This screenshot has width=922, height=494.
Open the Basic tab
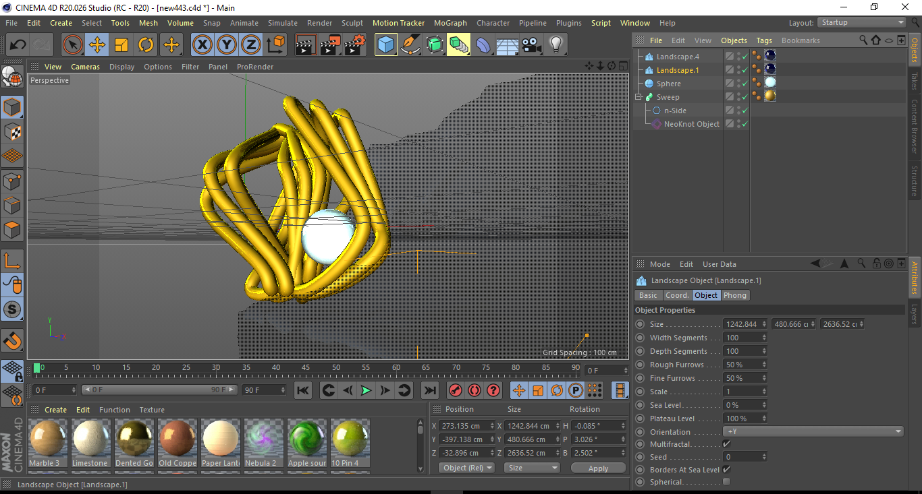coord(648,295)
